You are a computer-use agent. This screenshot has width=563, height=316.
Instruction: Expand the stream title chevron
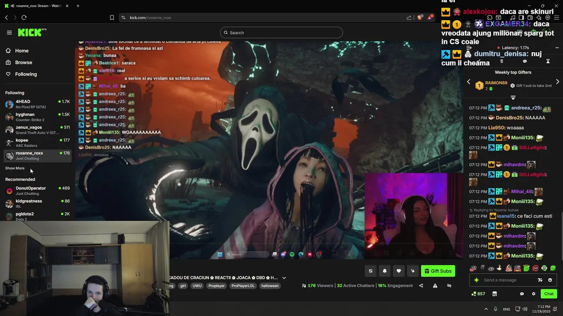(284, 278)
